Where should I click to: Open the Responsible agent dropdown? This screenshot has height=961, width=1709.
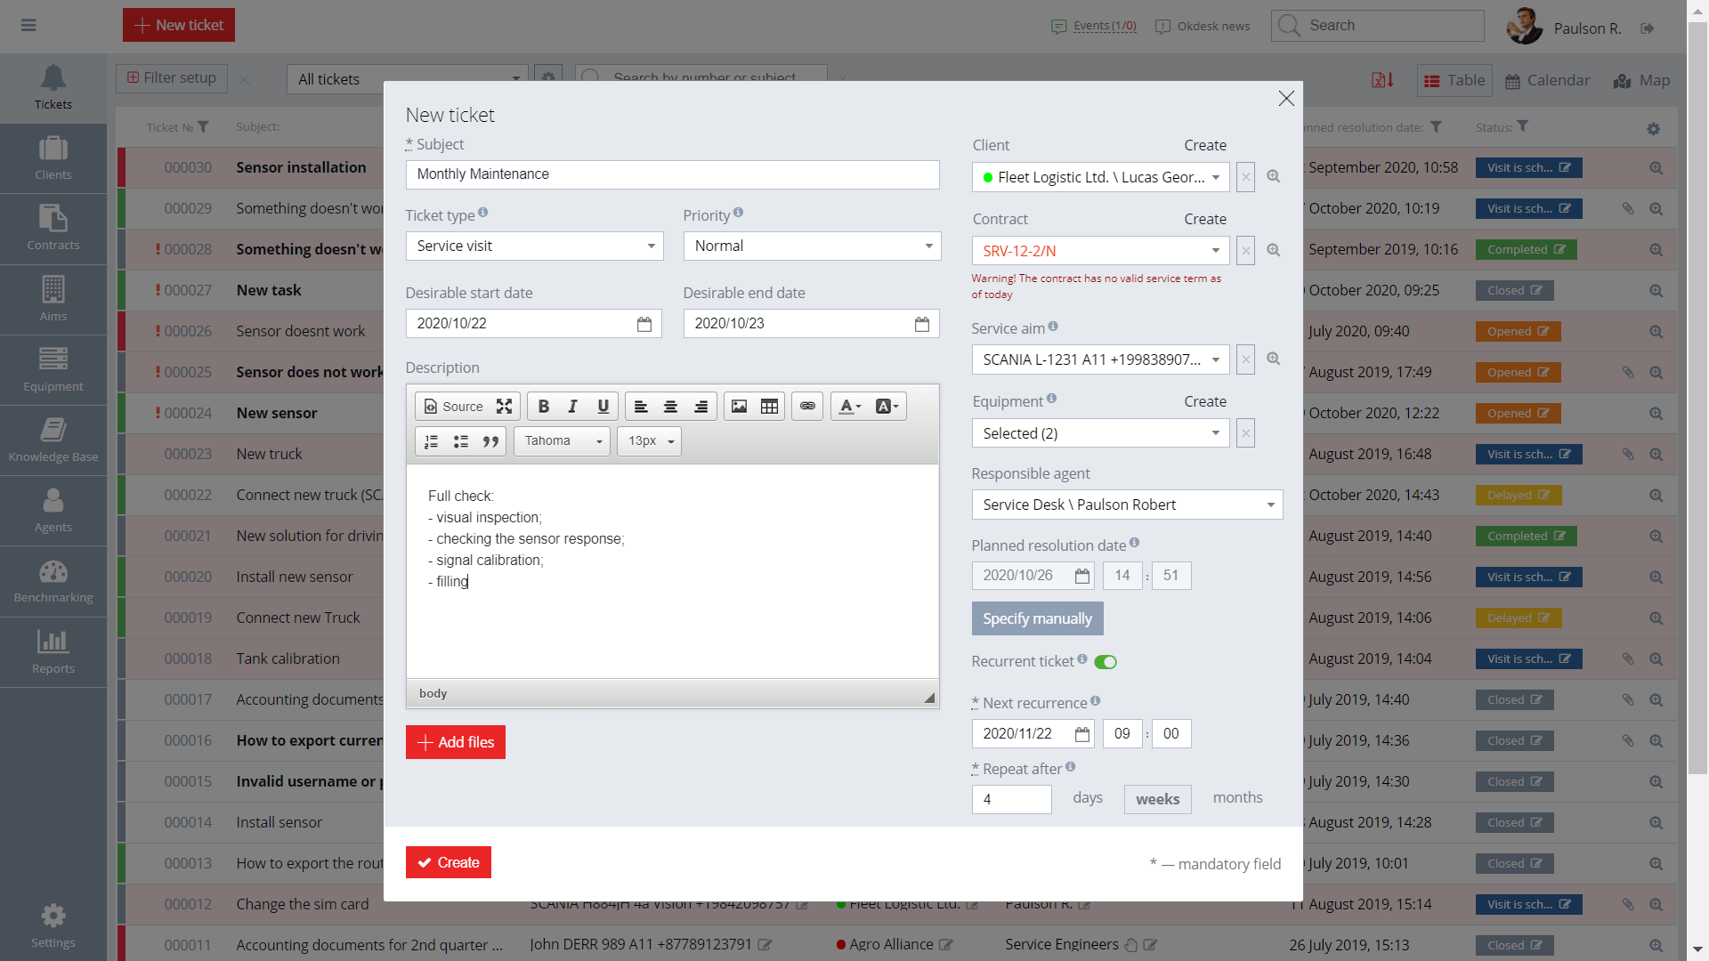(1127, 505)
